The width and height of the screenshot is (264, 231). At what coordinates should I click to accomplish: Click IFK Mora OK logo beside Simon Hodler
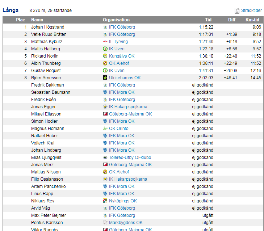[105, 121]
